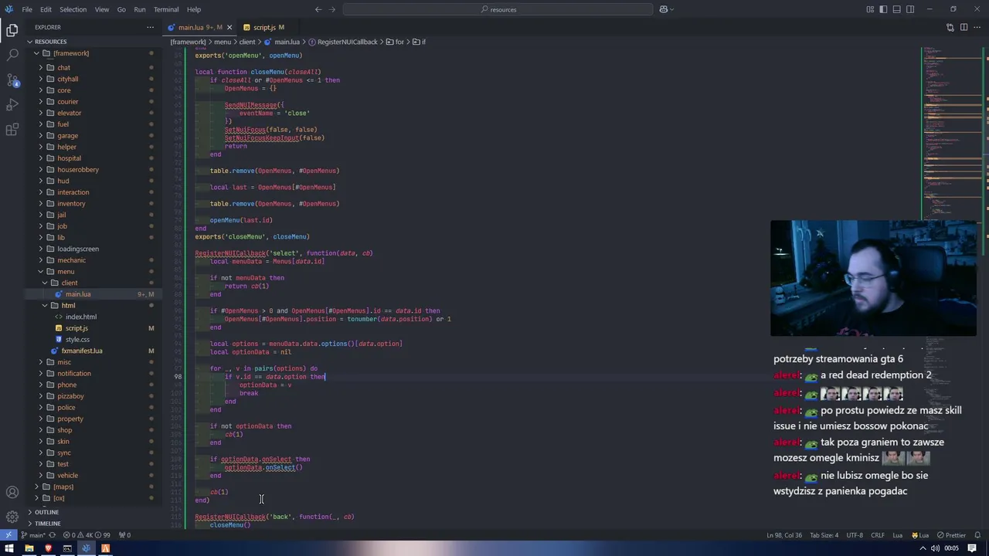Open changes compare icon in editor toolbar
Image resolution: width=989 pixels, height=556 pixels.
tap(950, 27)
